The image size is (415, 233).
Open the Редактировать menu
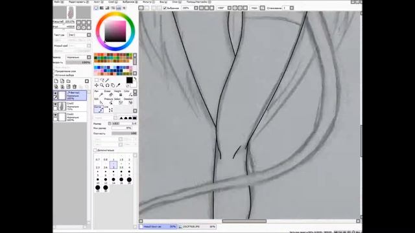coord(78,2)
